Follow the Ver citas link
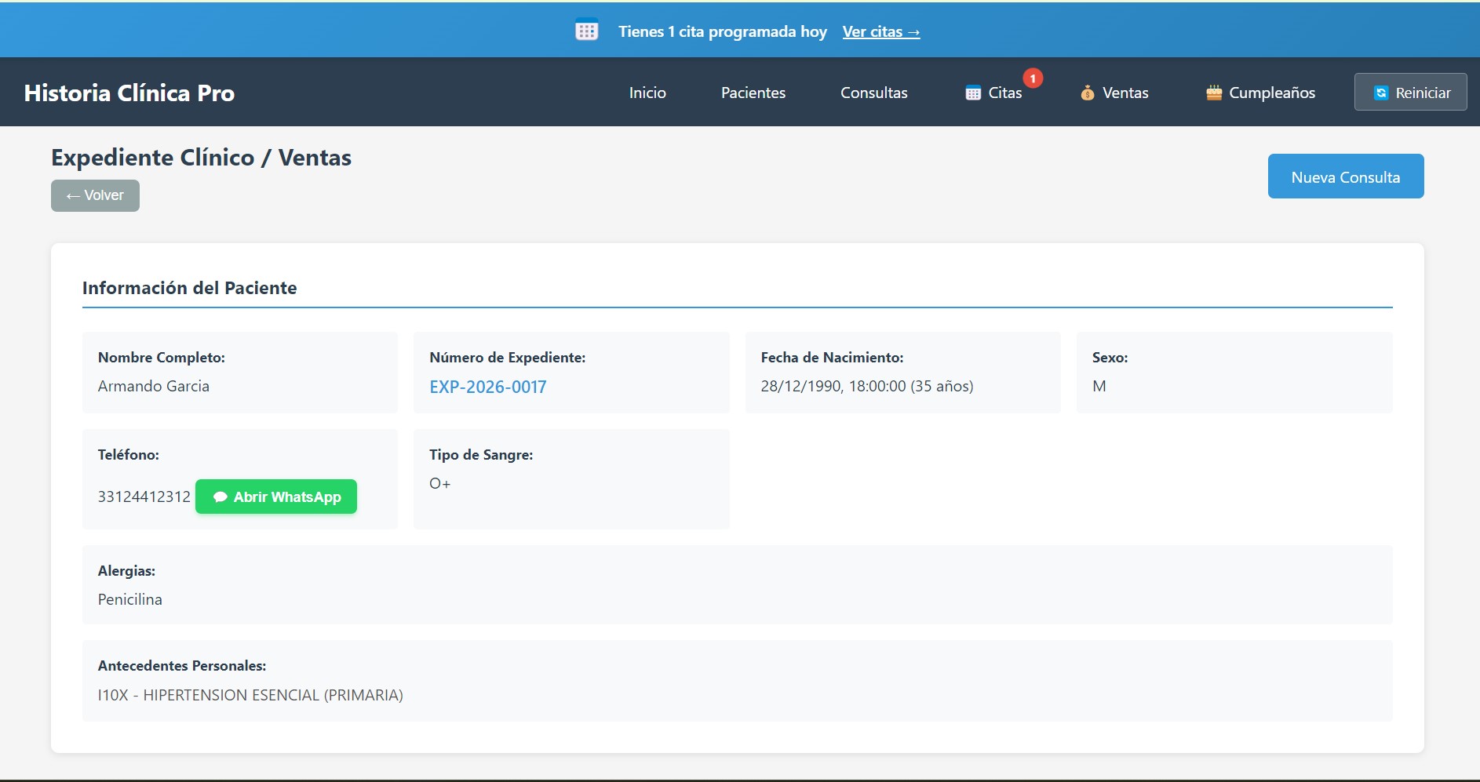The width and height of the screenshot is (1480, 782). [x=880, y=31]
